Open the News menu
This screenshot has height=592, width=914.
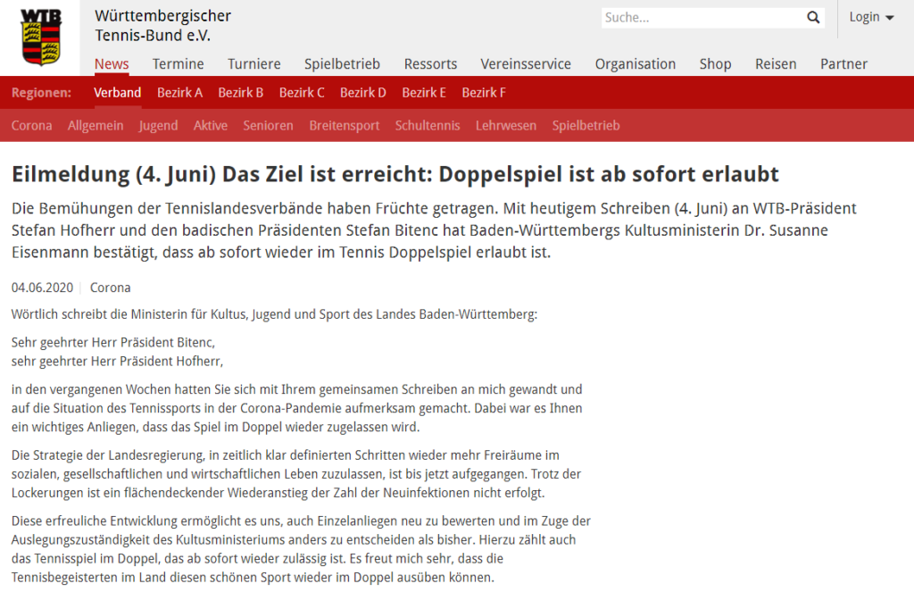coord(112,63)
